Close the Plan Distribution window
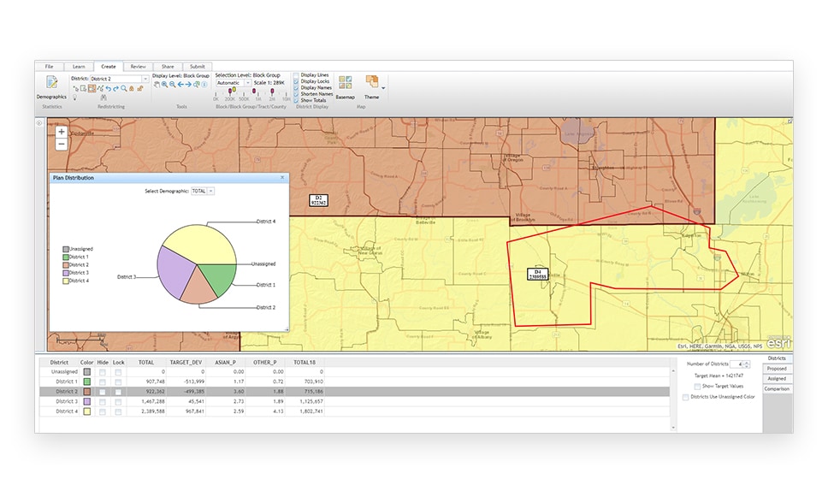828x491 pixels. click(x=282, y=178)
